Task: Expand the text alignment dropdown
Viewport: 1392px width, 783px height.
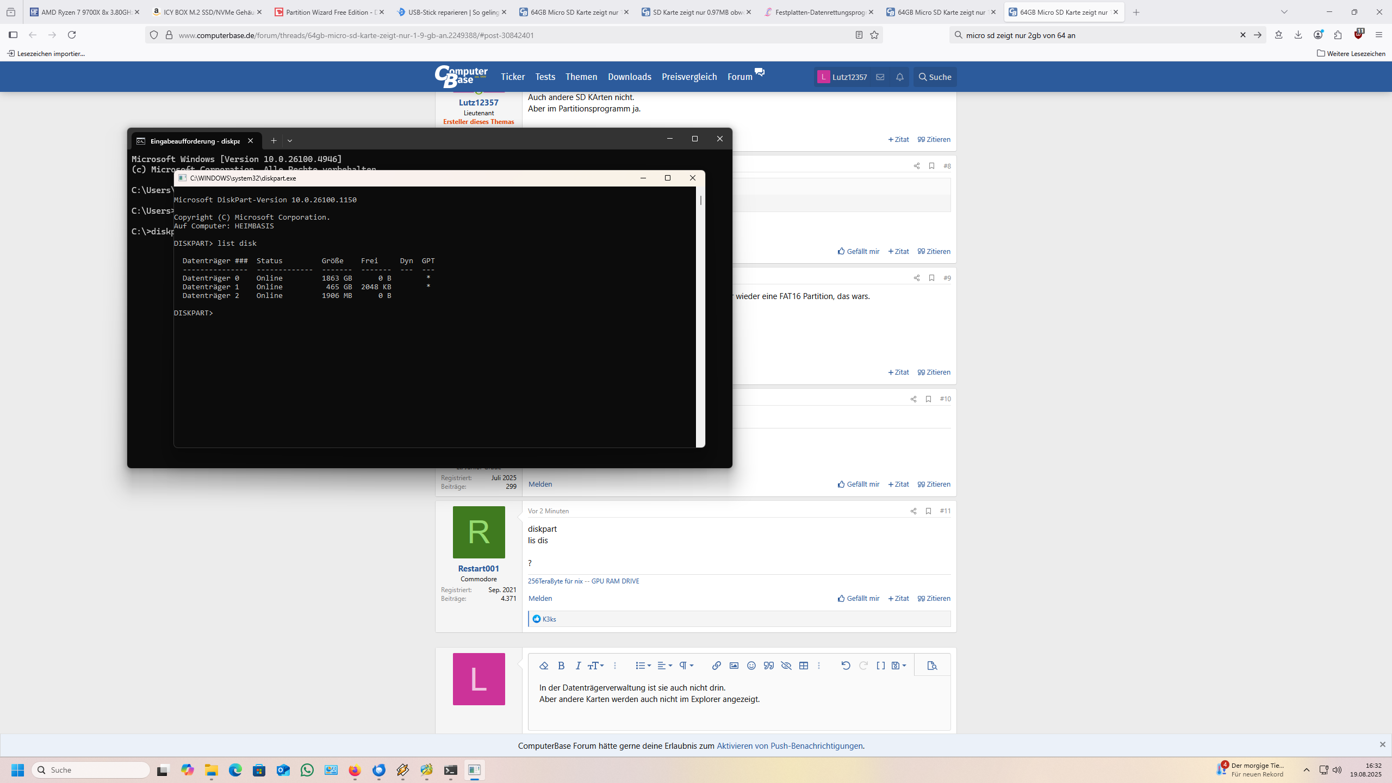Action: click(x=664, y=666)
